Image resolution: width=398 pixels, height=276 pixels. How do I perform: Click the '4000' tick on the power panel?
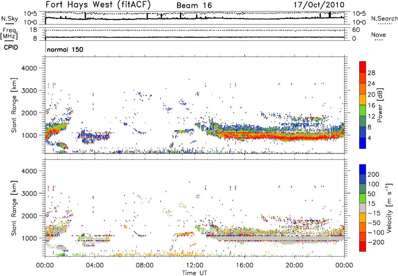pyautogui.click(x=29, y=68)
